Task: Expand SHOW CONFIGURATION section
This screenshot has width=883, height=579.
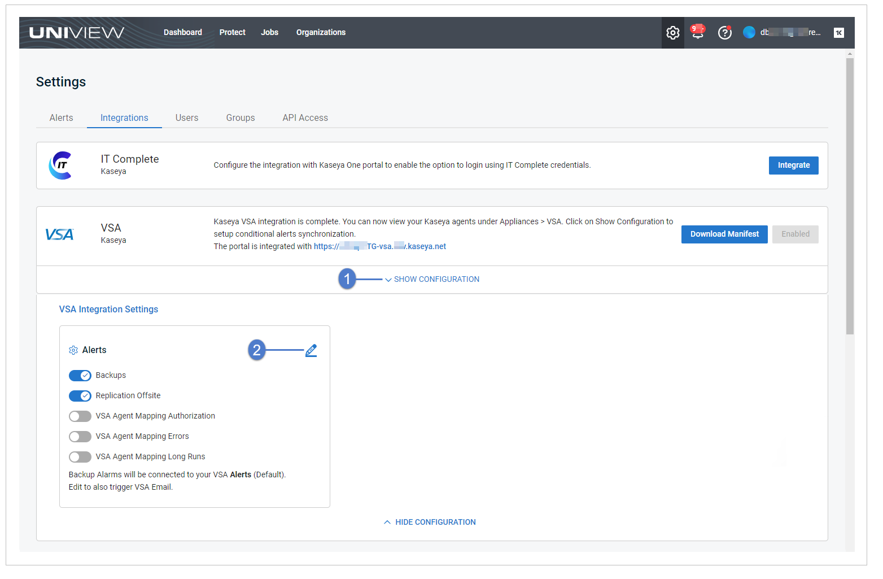Action: [x=432, y=279]
